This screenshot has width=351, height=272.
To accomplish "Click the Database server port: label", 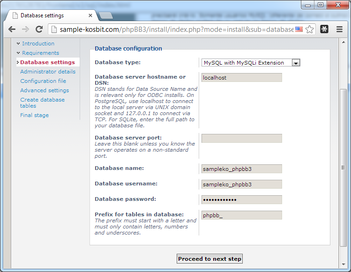I will [x=128, y=138].
